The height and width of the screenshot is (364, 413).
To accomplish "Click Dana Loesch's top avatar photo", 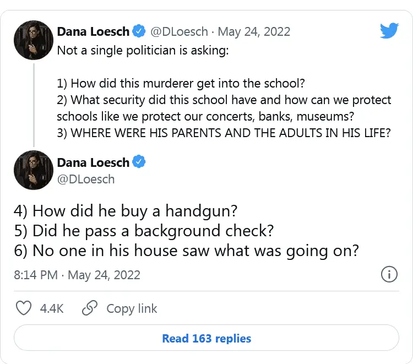I will pyautogui.click(x=32, y=40).
